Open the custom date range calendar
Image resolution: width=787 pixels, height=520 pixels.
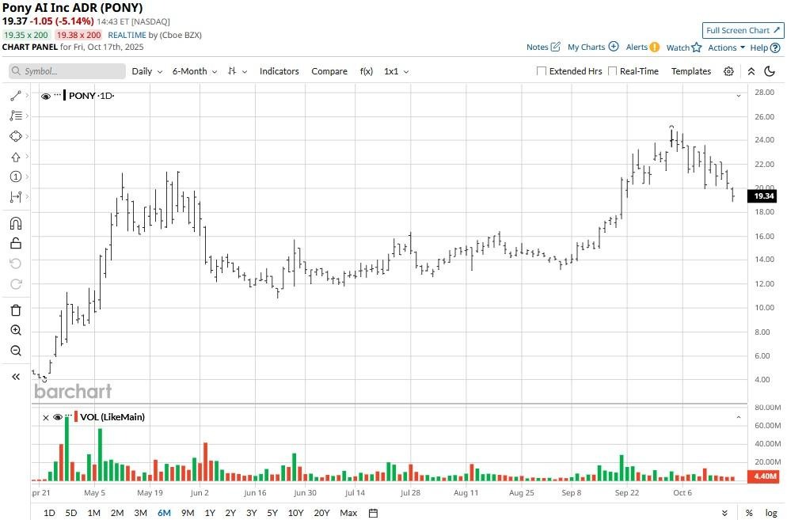tap(373, 512)
